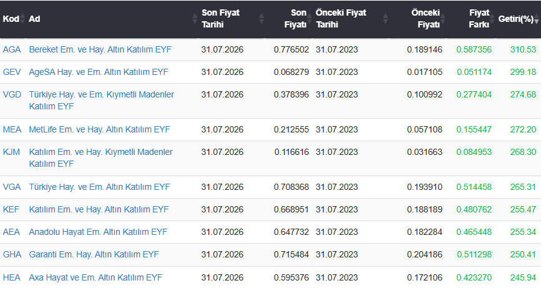The width and height of the screenshot is (541, 288).
Task: Sort table by Kod column arrows
Action: point(22,19)
